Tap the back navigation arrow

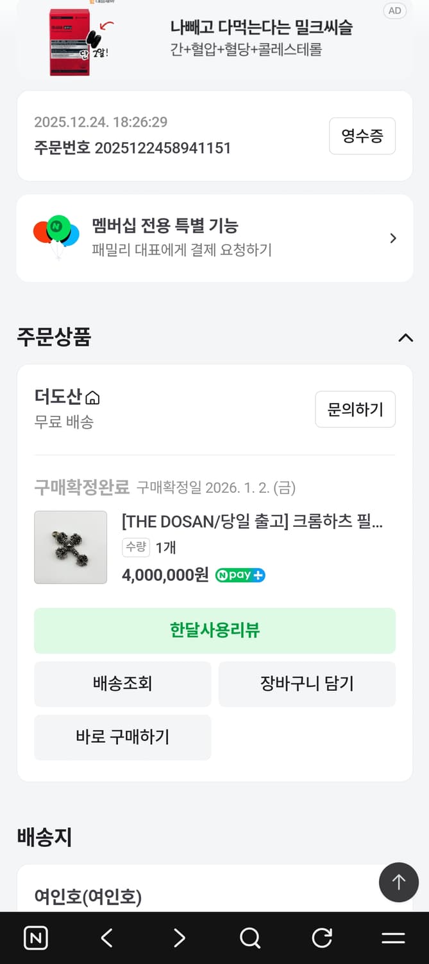tap(106, 938)
